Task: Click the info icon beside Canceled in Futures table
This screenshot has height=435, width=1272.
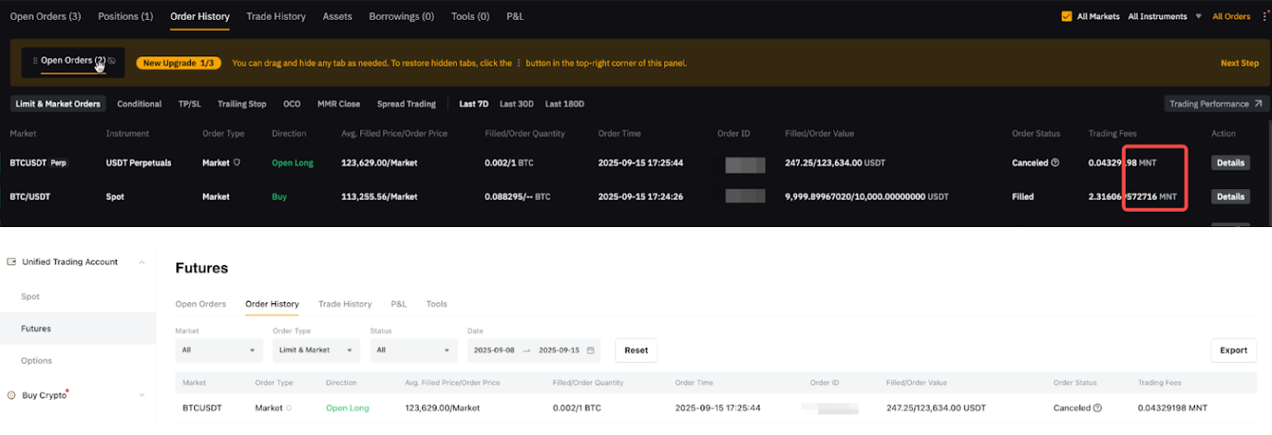Action: (x=1098, y=408)
